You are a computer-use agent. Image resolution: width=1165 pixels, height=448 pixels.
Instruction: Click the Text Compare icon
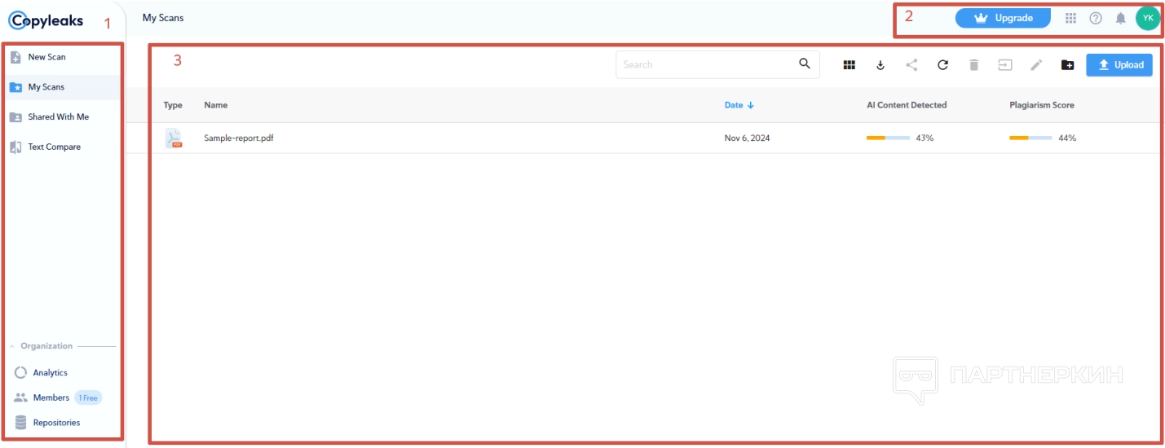[15, 147]
